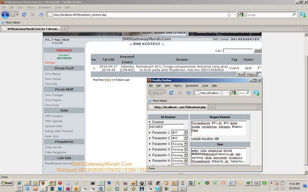Open Rekap SMS Terkirim link
308x192 pixels.
(59, 131)
